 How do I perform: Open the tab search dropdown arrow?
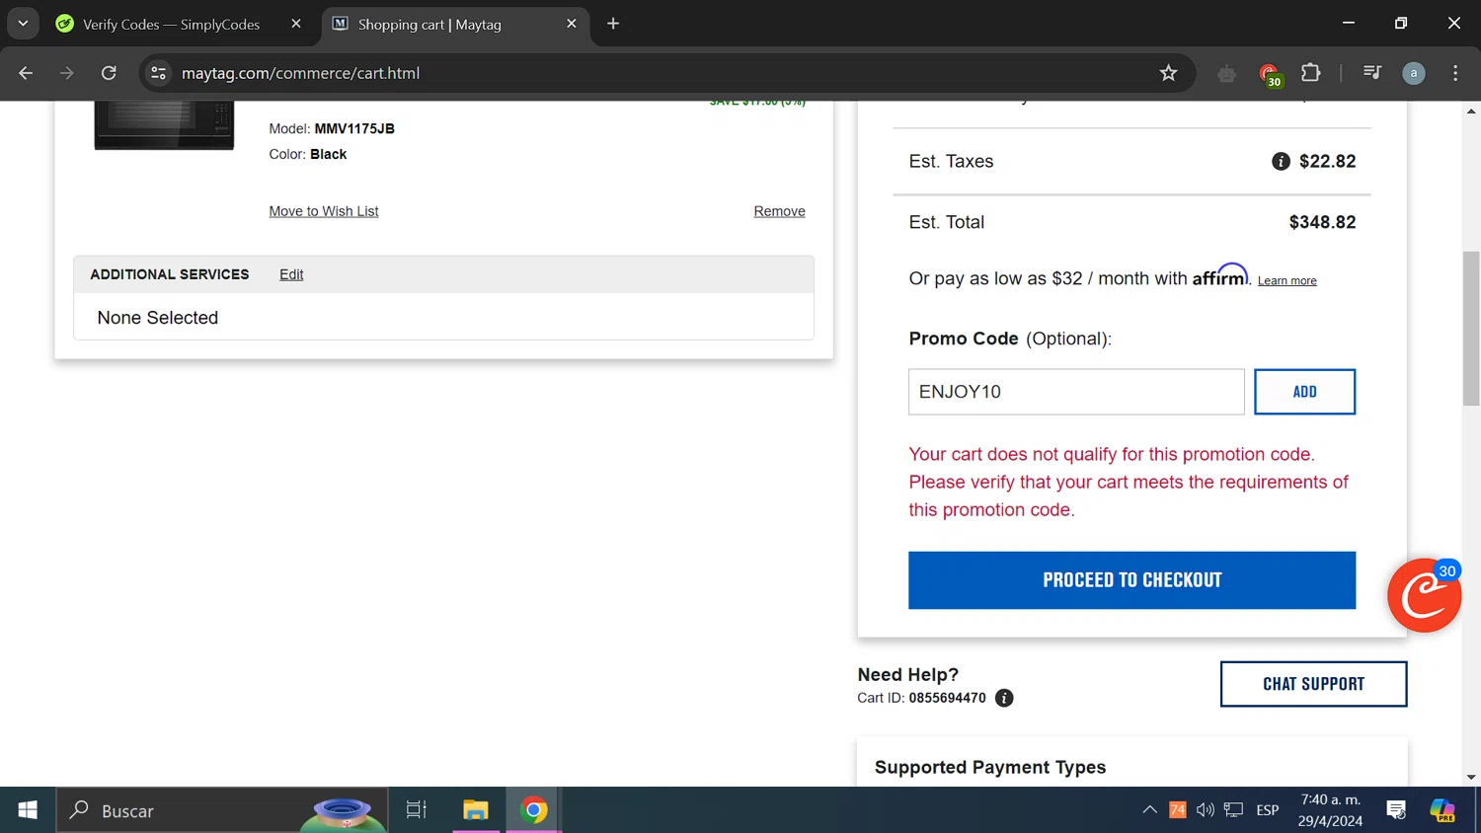click(23, 24)
